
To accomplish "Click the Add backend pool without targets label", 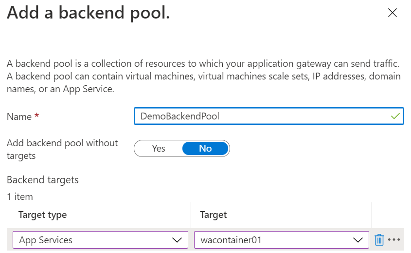I will pyautogui.click(x=62, y=149).
